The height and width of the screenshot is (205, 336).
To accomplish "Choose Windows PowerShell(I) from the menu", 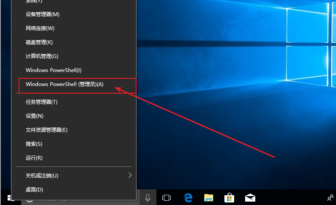I will pyautogui.click(x=54, y=70).
